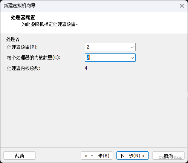Click the 新建虚拟机向导 title text
Image resolution: width=188 pixels, height=163 pixels.
[x=20, y=6]
